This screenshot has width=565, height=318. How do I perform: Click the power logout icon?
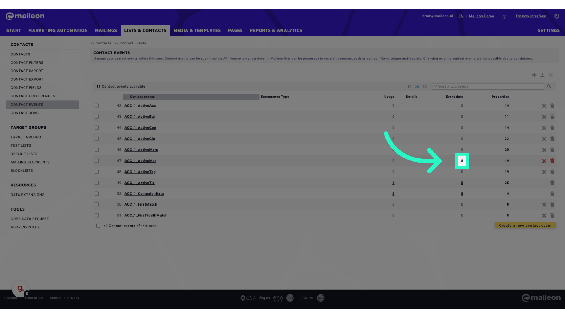[556, 16]
